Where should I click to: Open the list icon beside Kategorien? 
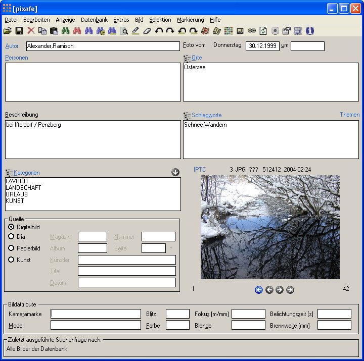click(x=9, y=173)
